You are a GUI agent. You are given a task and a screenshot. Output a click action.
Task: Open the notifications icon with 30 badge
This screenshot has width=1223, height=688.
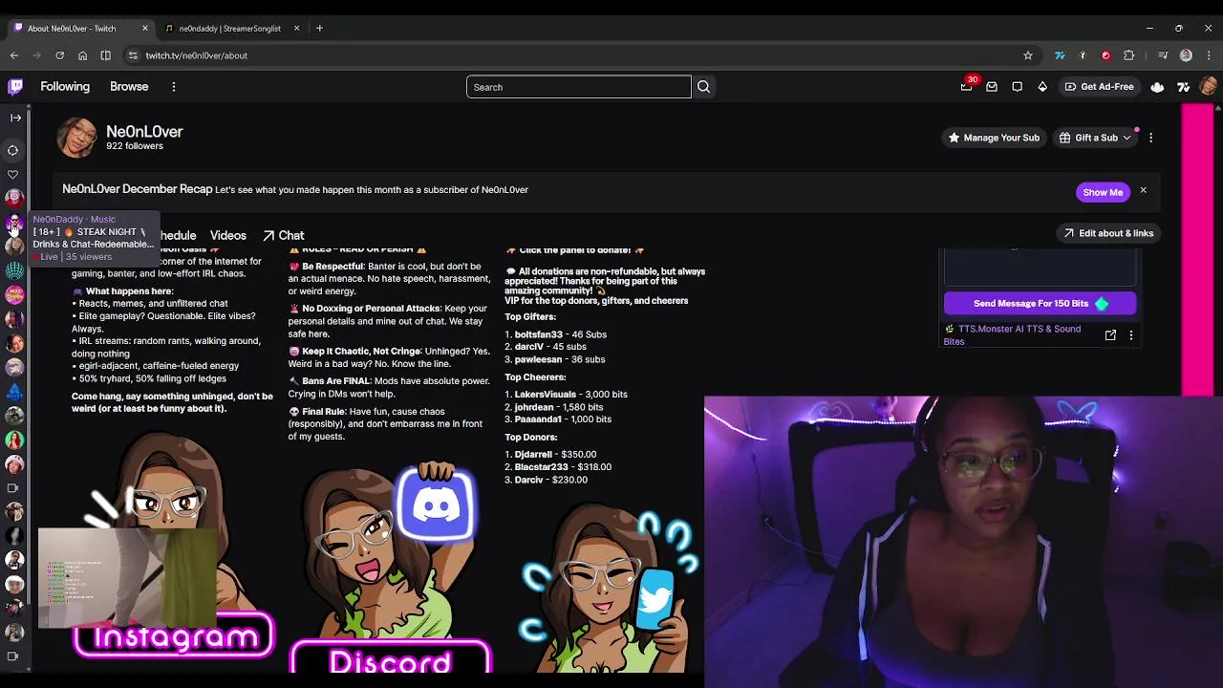tap(966, 86)
